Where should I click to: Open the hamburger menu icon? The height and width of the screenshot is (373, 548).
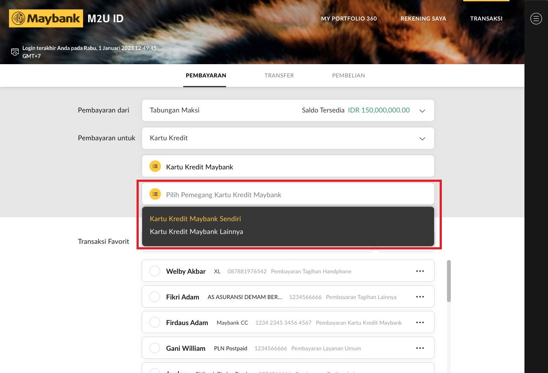pyautogui.click(x=536, y=18)
